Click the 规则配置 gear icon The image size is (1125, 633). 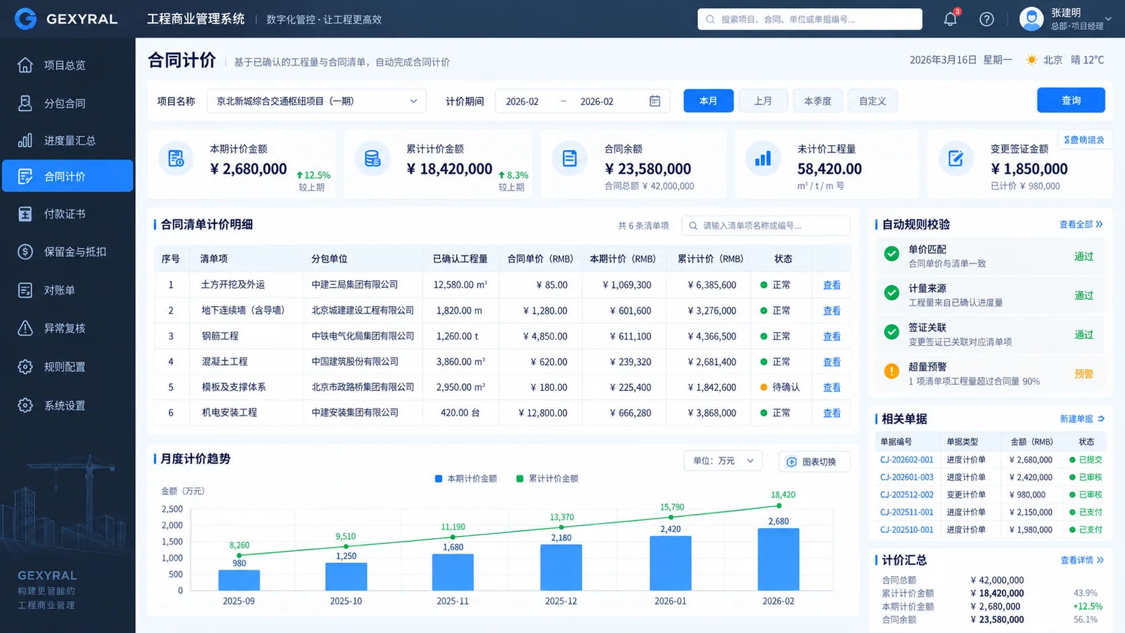[25, 367]
